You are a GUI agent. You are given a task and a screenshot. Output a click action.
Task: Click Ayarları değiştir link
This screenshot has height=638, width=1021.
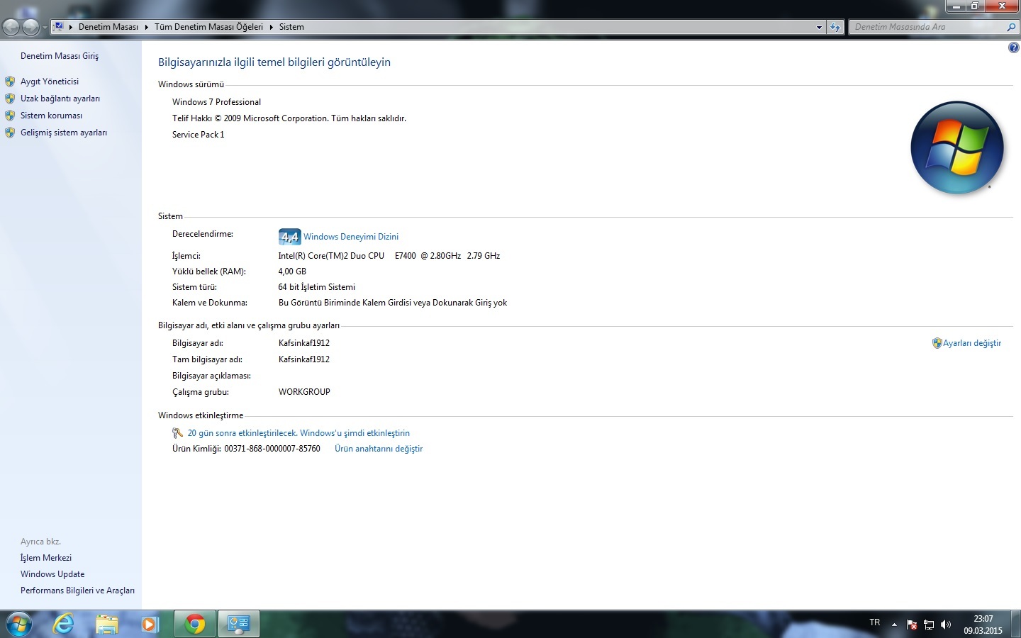[972, 343]
